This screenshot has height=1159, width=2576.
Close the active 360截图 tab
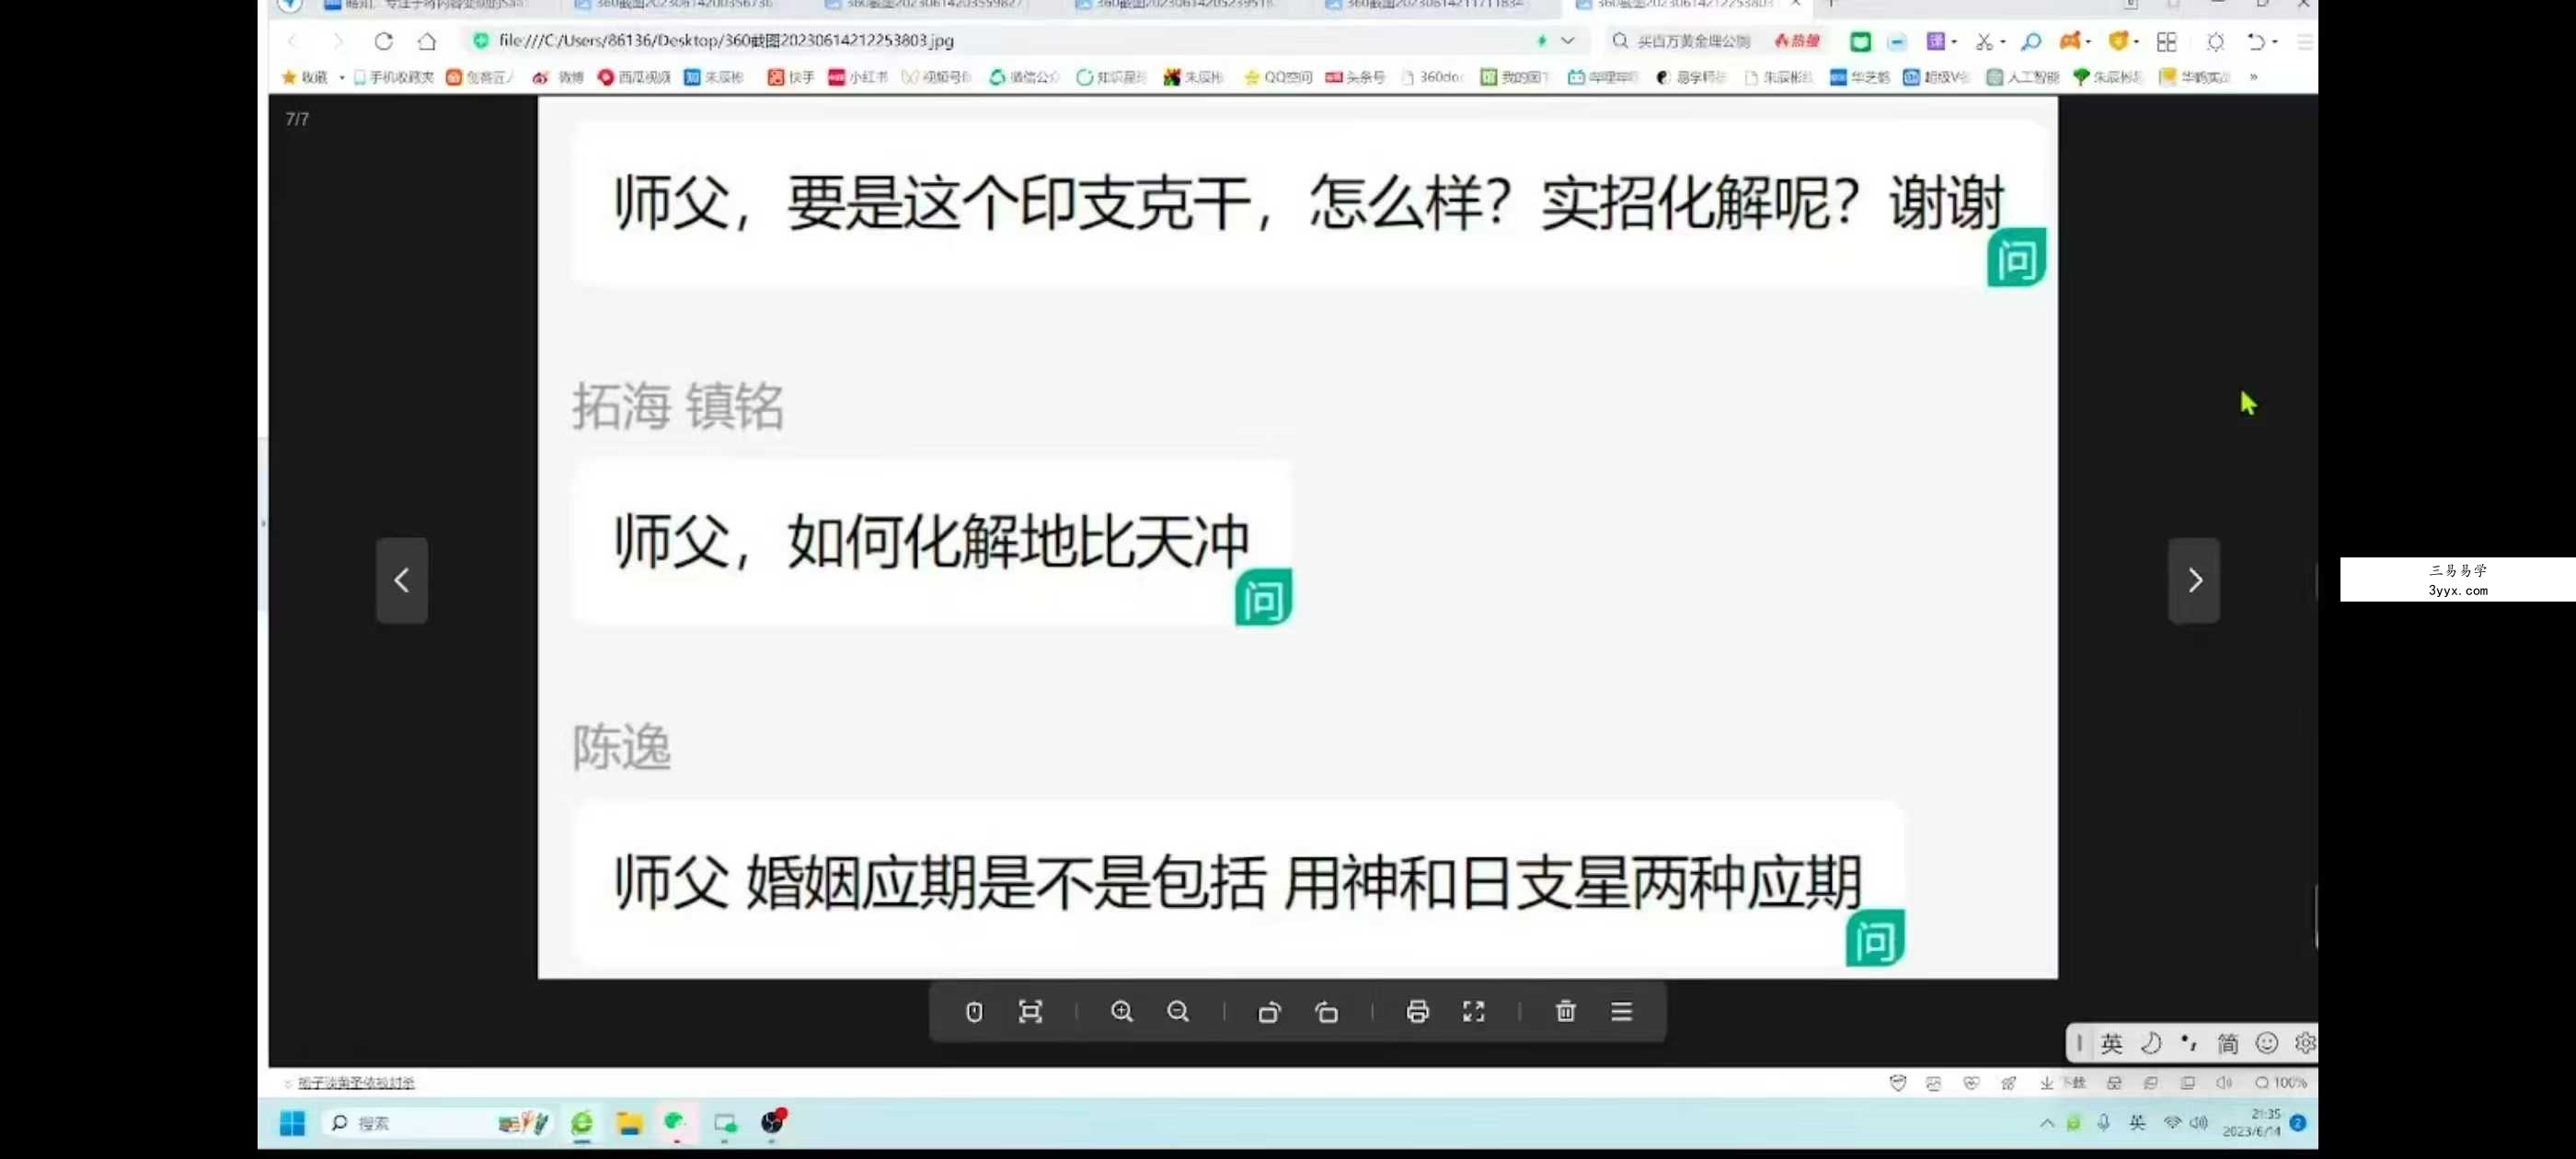(x=1796, y=4)
